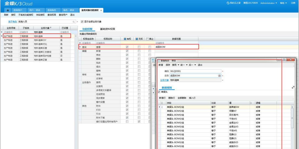This screenshot has height=149, width=299.
Task: Open the Administrator dropdown menu
Action: (x=268, y=3)
